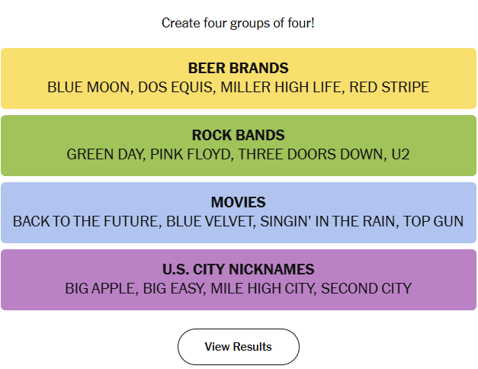Click TOP GUN in the movies list
The image size is (478, 369).
(x=433, y=221)
